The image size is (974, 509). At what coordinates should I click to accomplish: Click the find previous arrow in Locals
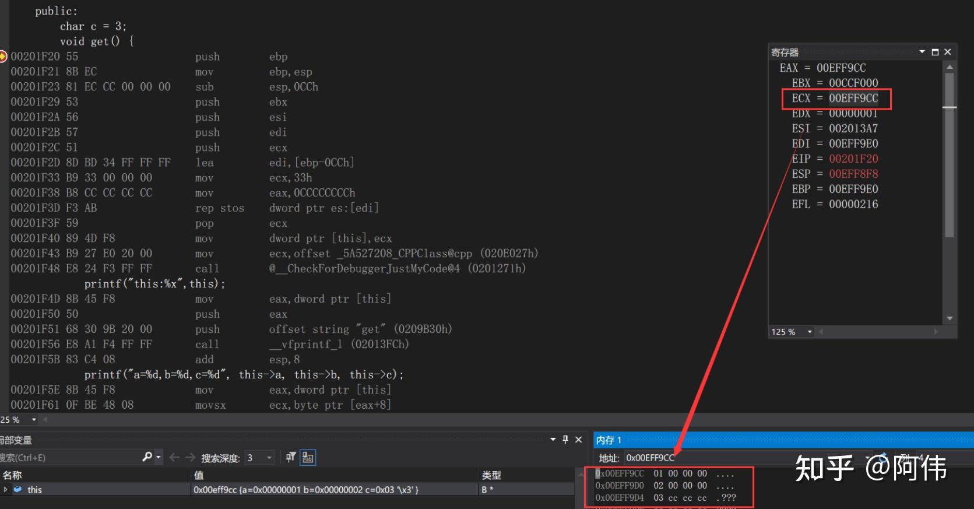(174, 458)
